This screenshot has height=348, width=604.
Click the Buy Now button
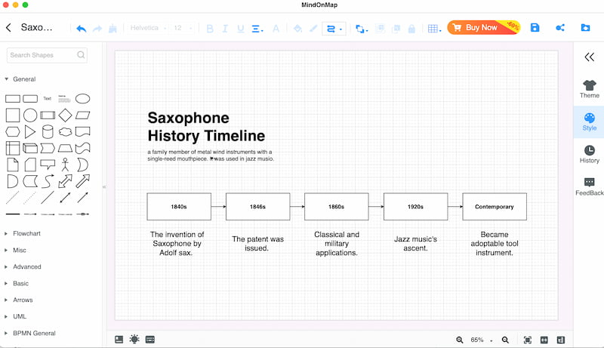point(484,27)
